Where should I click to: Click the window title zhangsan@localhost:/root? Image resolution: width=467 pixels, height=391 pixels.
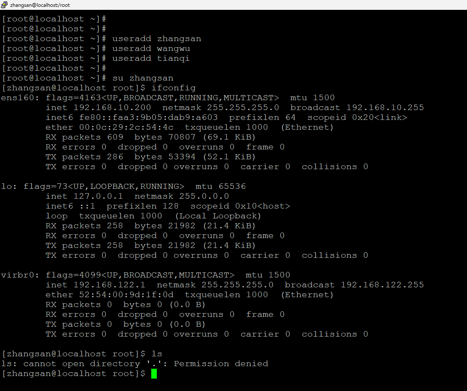pyautogui.click(x=40, y=5)
